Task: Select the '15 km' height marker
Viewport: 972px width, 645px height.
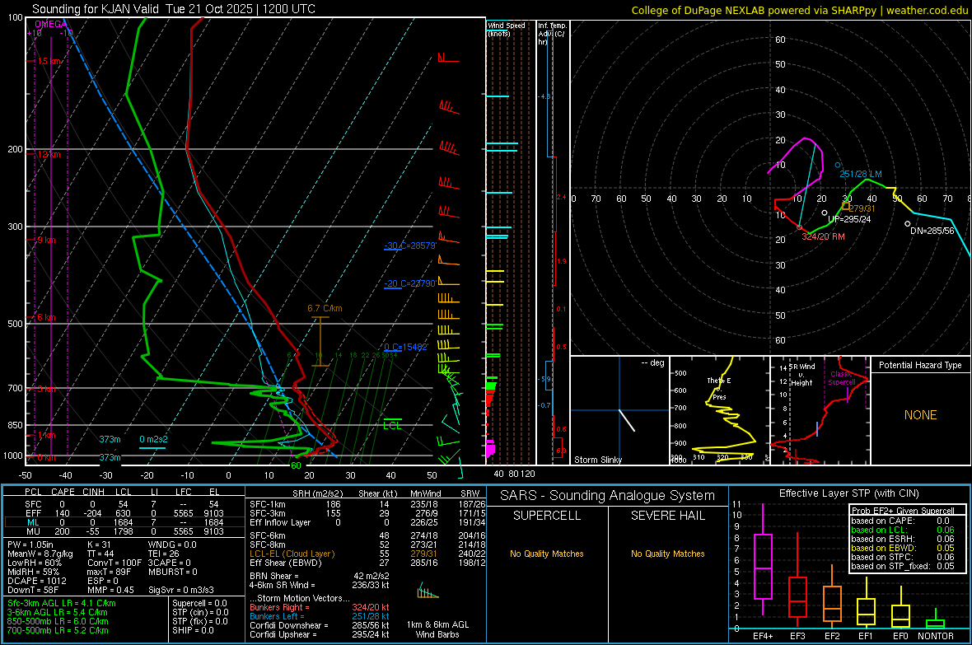Action: [x=49, y=62]
